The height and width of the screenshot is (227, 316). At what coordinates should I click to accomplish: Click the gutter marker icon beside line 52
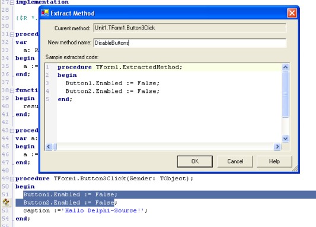6,202
